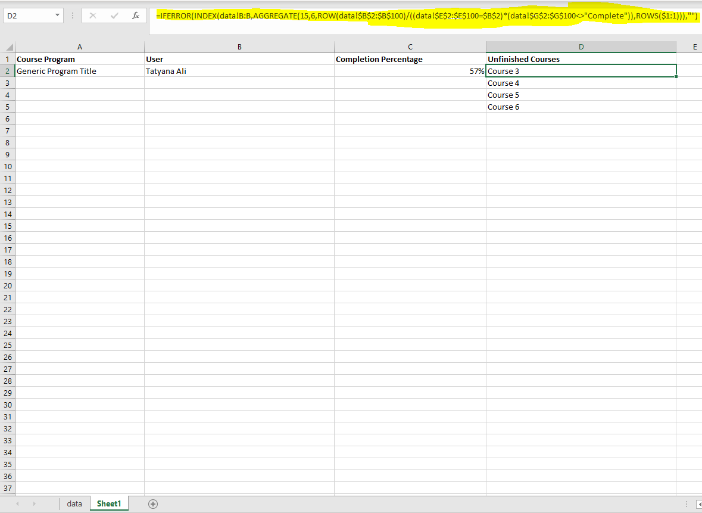
Task: Click the previous sheet navigation arrow
Action: click(x=17, y=504)
